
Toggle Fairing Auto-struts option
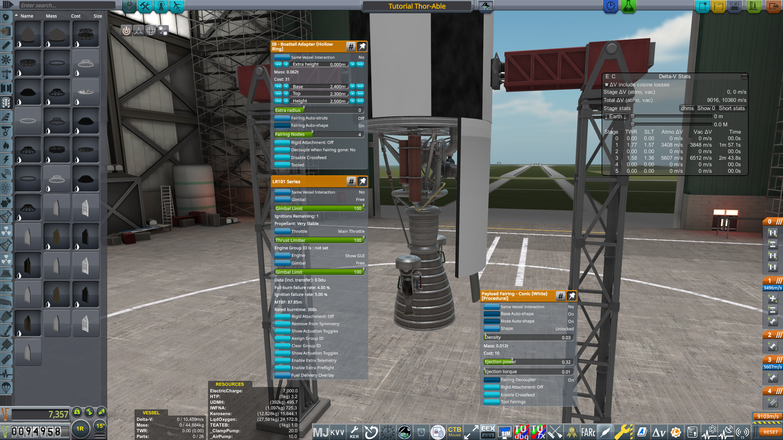click(x=282, y=118)
